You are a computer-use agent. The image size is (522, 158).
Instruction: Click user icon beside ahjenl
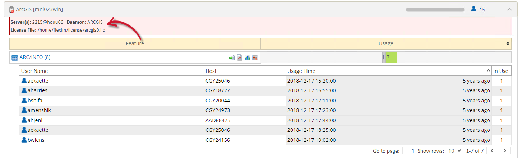(x=24, y=120)
